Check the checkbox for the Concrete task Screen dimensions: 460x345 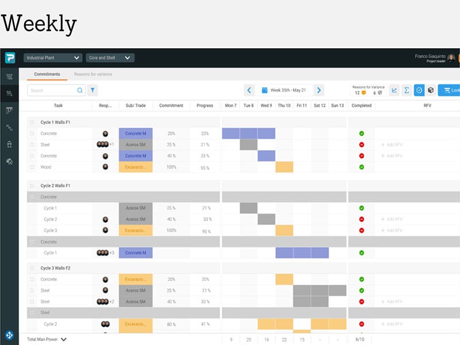tap(32, 133)
